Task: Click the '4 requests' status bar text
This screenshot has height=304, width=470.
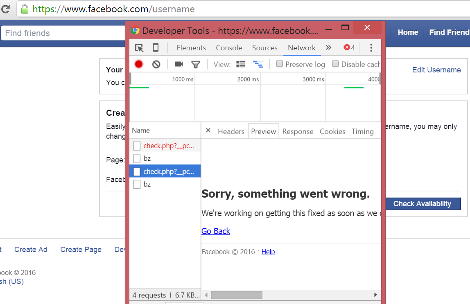Action: [149, 295]
